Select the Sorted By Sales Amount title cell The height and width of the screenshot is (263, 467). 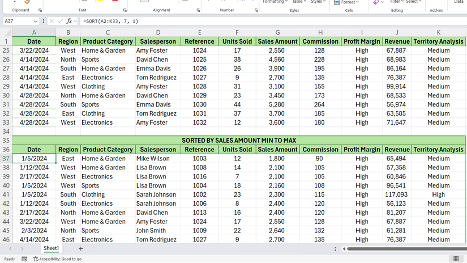tap(238, 141)
